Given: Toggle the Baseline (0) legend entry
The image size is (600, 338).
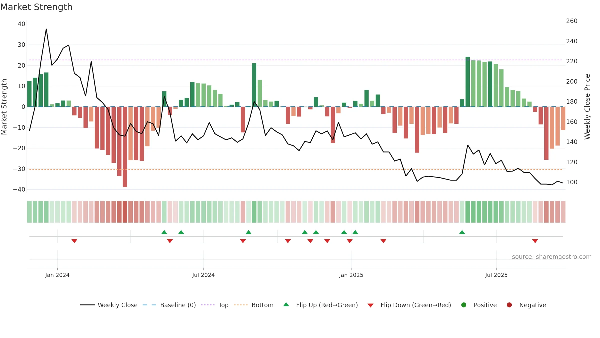Looking at the screenshot, I should tap(169, 305).
